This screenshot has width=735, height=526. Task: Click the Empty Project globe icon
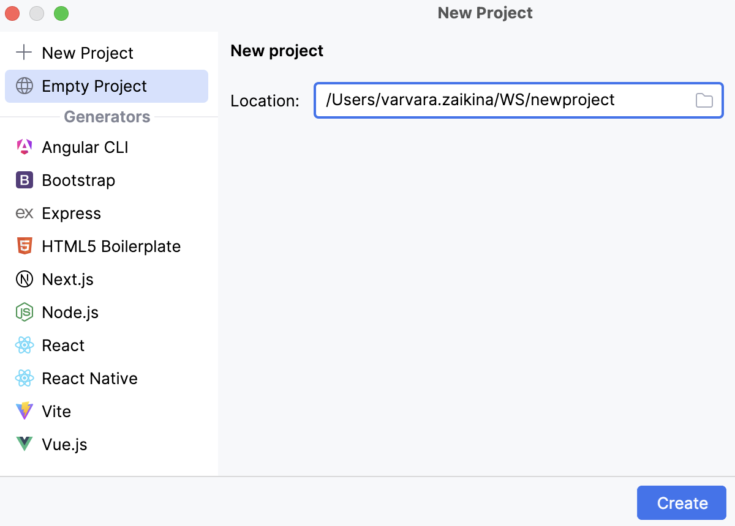(24, 86)
